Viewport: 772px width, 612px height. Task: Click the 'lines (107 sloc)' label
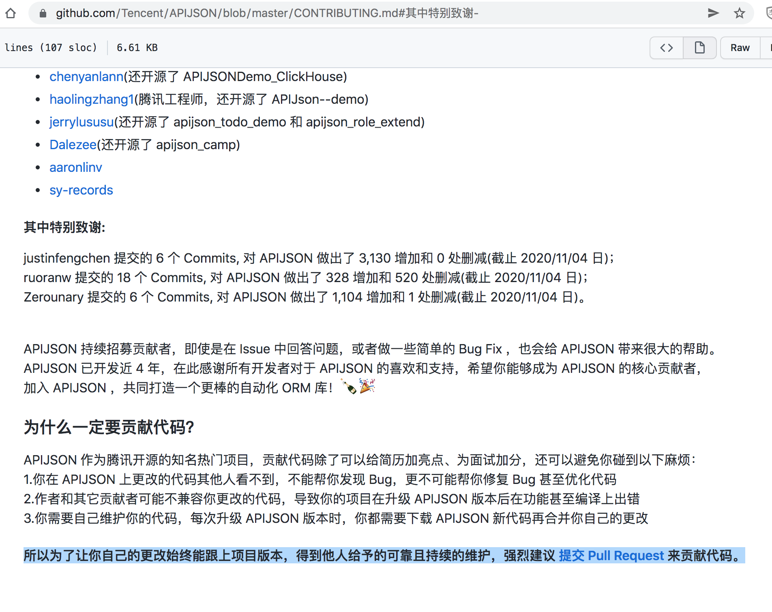(51, 47)
